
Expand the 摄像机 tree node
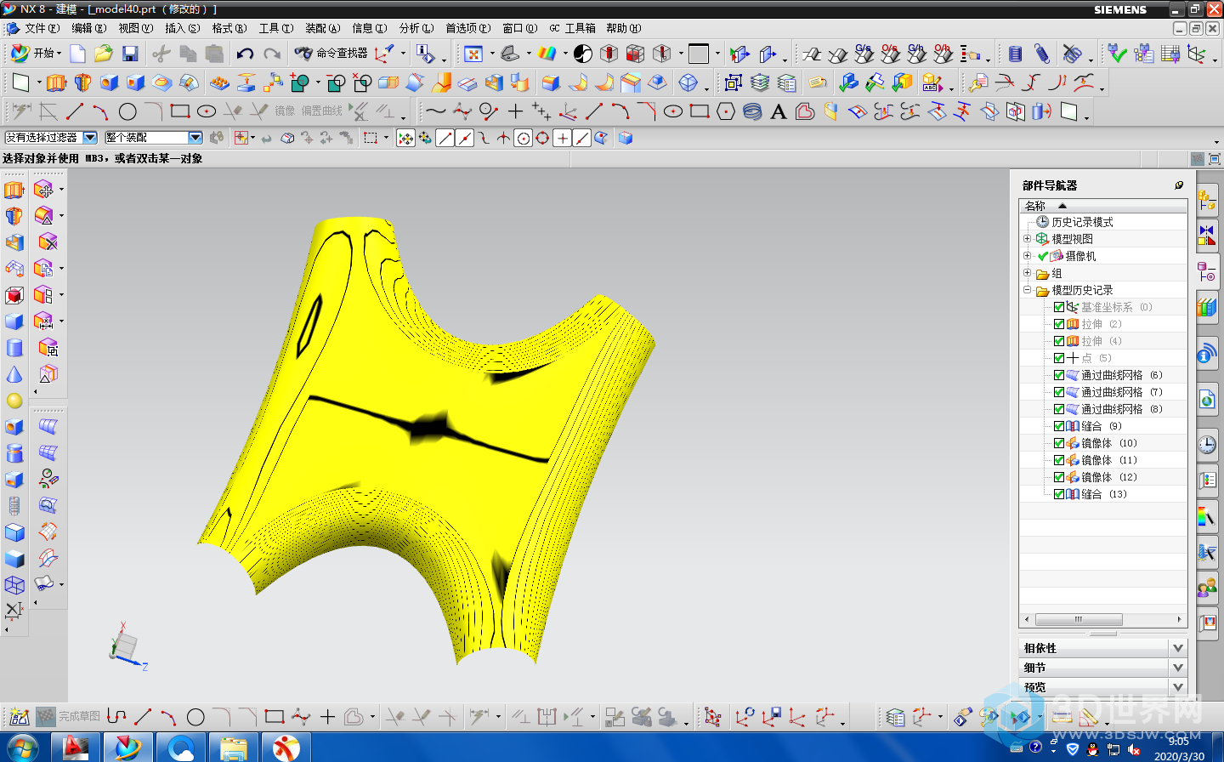click(1027, 256)
